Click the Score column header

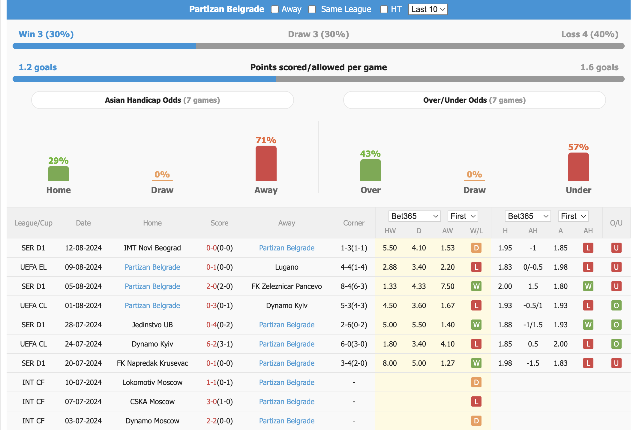click(x=219, y=223)
